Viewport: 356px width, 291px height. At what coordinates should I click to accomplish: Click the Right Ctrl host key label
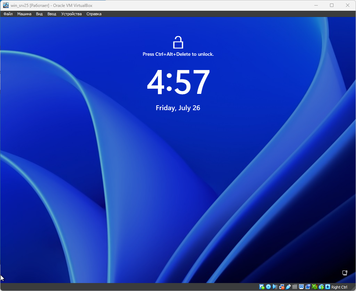[x=339, y=287]
